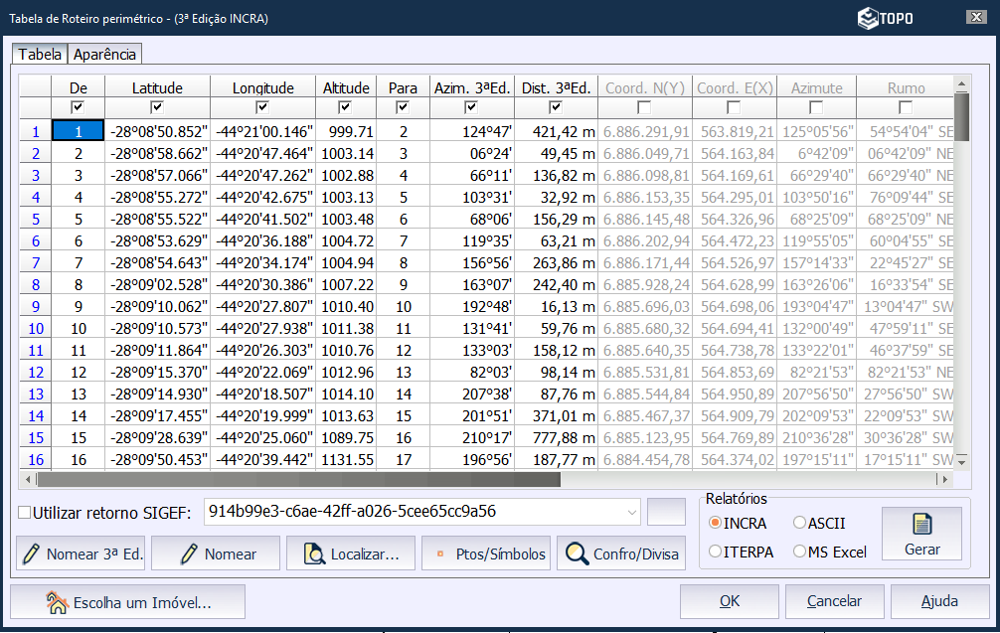Click the horizontal scrollbar of the table
The height and width of the screenshot is (633, 1000).
[298, 479]
